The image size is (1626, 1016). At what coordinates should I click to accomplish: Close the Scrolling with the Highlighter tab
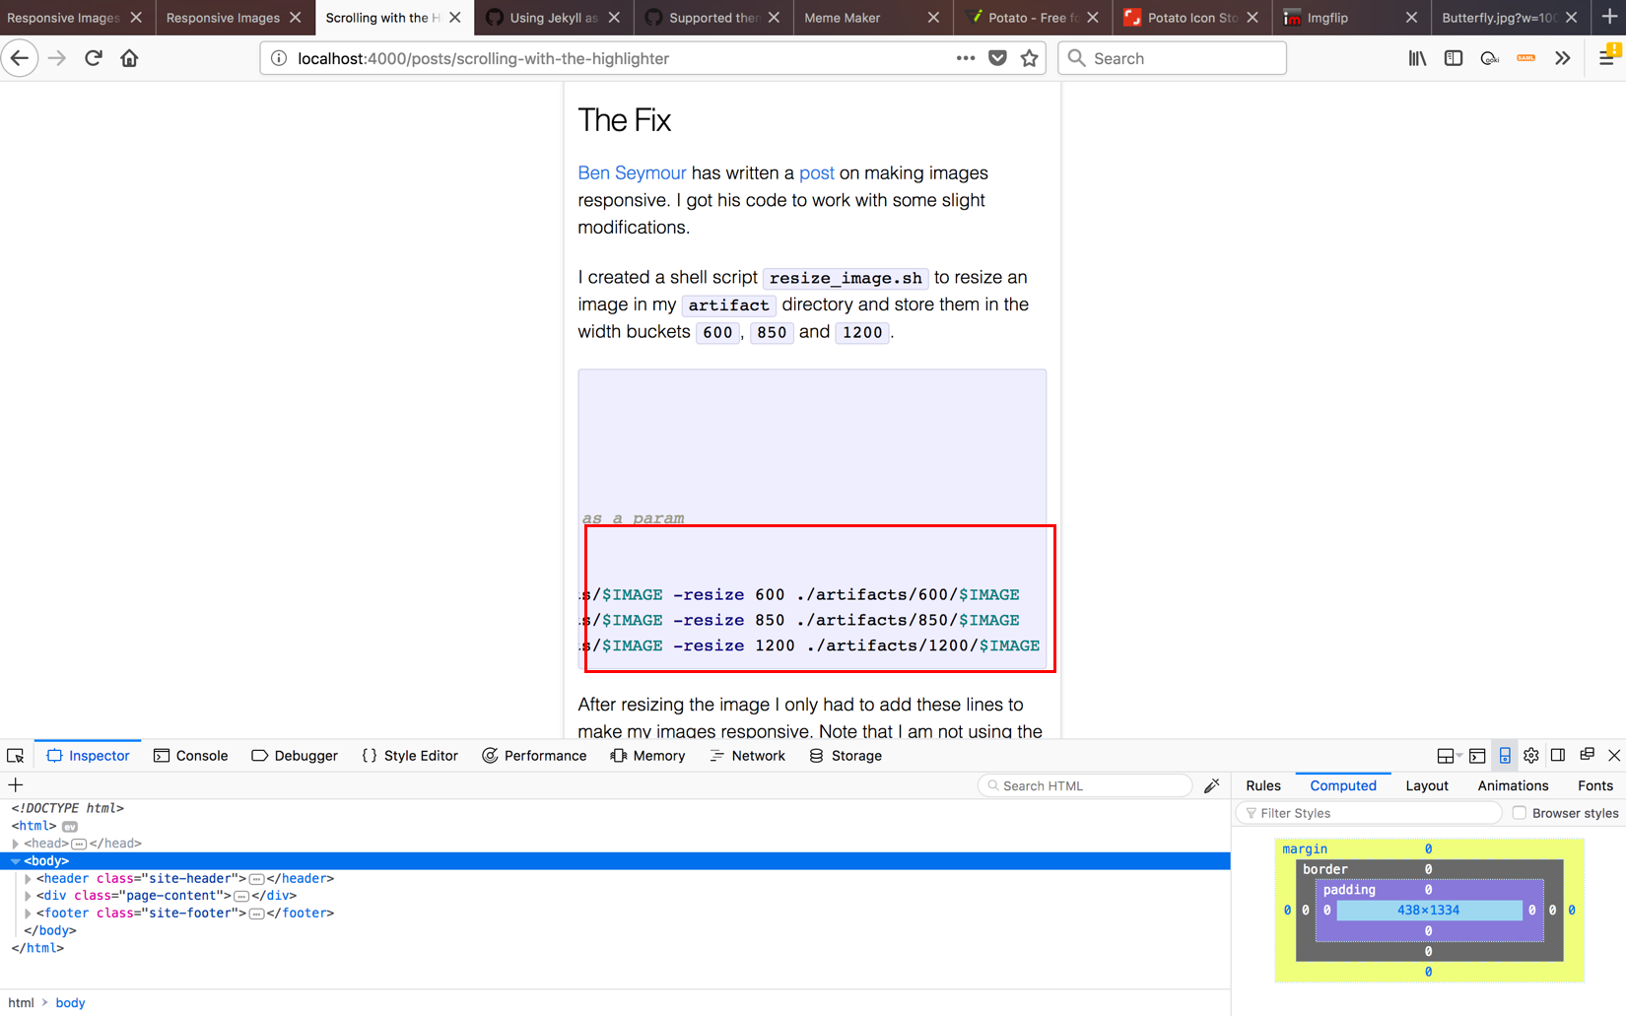pyautogui.click(x=454, y=17)
